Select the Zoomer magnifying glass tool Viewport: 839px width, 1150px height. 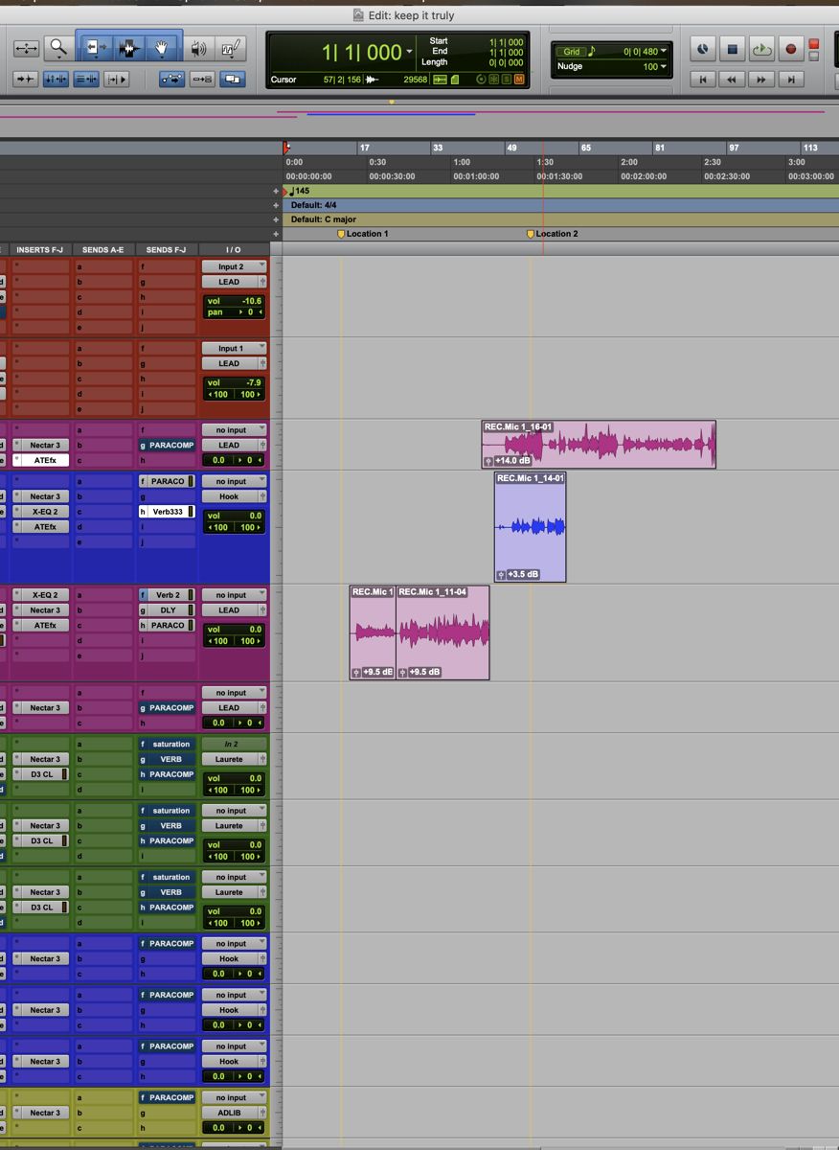tap(59, 47)
